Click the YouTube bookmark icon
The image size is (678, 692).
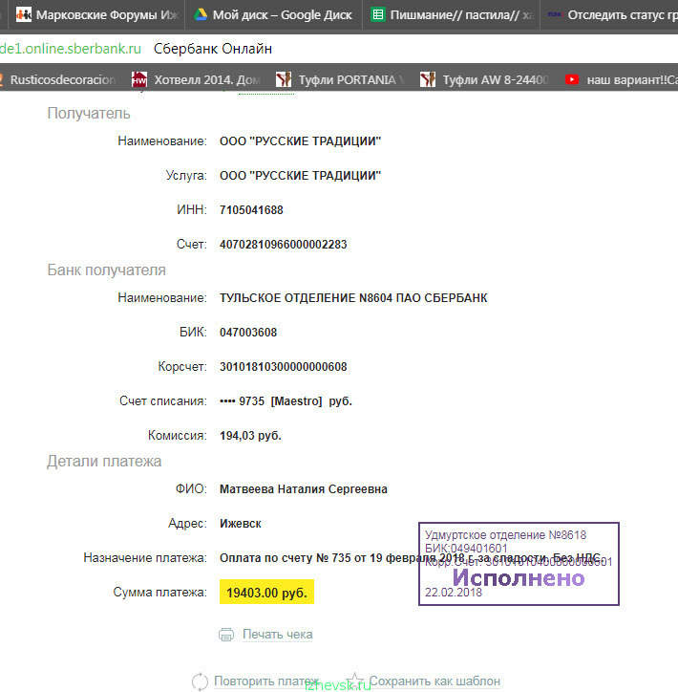572,80
